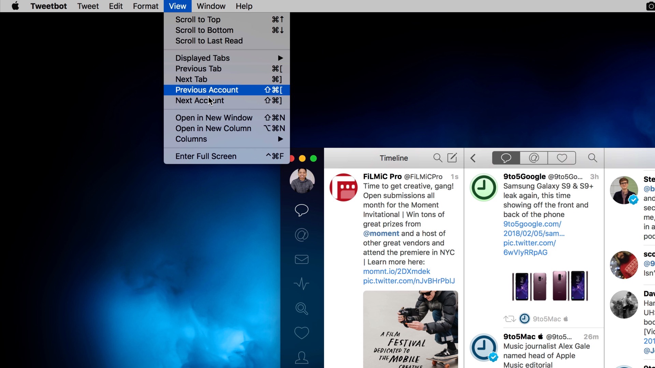
Task: Open the Window menu in menu bar
Action: tap(211, 6)
